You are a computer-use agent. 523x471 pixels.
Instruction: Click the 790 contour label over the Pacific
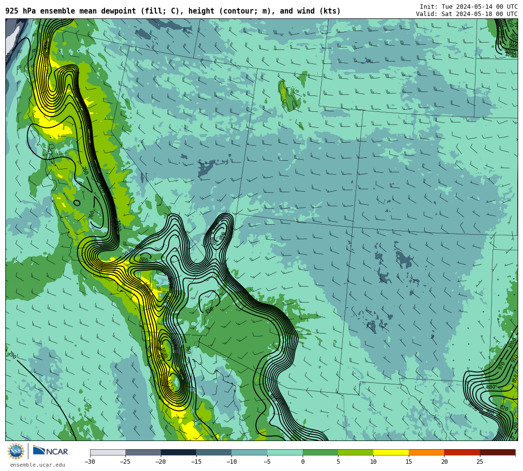tap(12, 355)
